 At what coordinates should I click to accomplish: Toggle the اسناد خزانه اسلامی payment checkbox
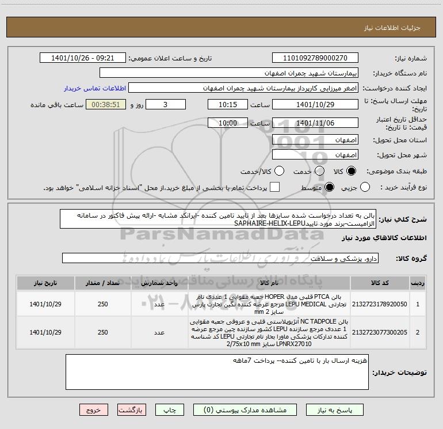pyautogui.click(x=274, y=187)
